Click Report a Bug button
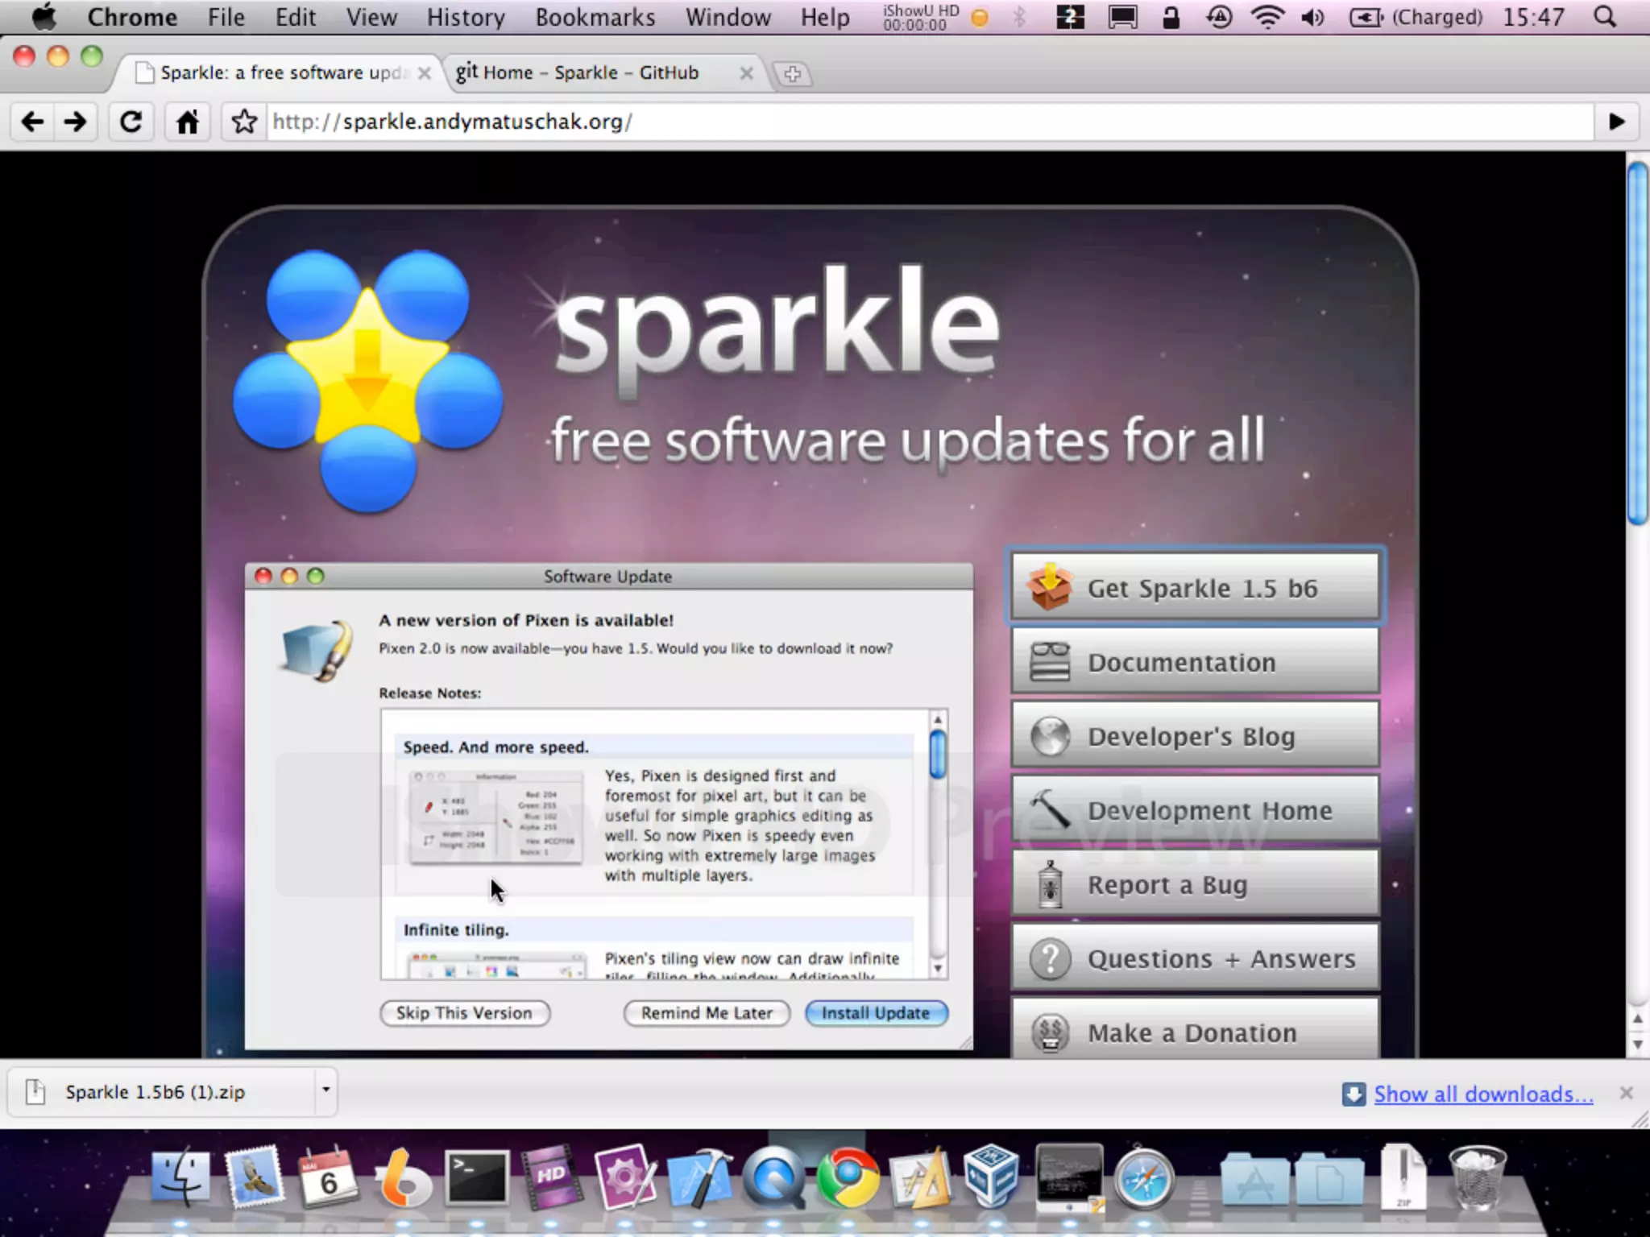Screen dimensions: 1650x1237 1195,884
